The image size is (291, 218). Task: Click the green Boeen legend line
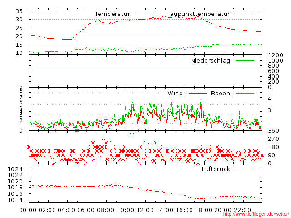point(245,93)
